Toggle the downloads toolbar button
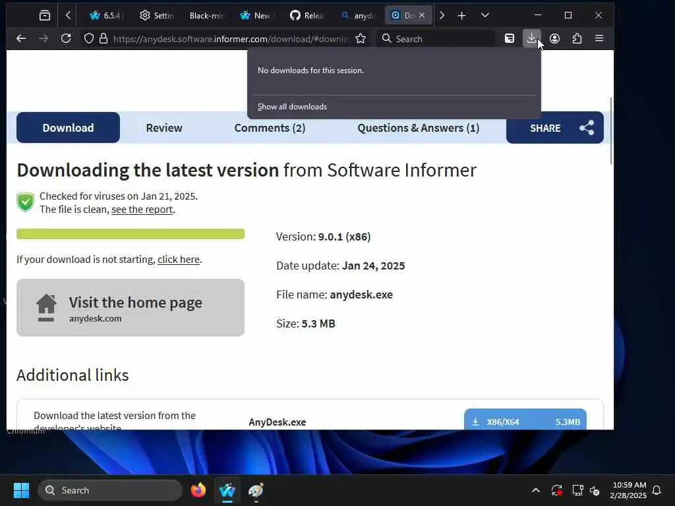The height and width of the screenshot is (506, 675). tap(532, 39)
